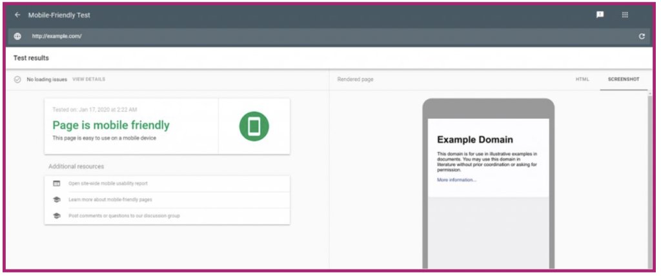Click the back arrow beside Mobile-Friendly Test
The image size is (661, 276).
click(17, 15)
